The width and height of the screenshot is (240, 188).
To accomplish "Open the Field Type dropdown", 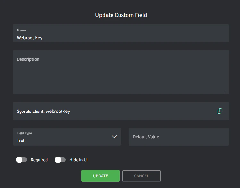I will pos(67,137).
